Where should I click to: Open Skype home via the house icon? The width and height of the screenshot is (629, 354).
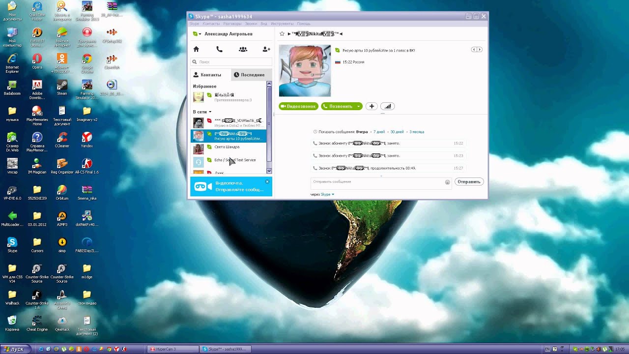coord(196,49)
